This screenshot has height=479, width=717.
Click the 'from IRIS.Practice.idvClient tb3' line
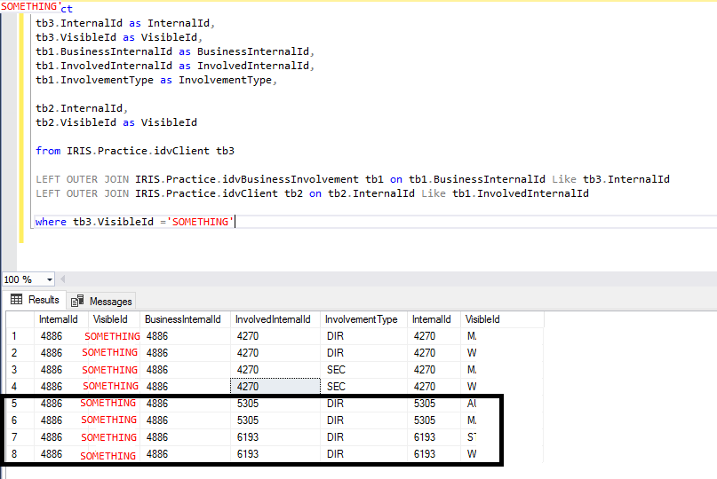[x=135, y=151]
